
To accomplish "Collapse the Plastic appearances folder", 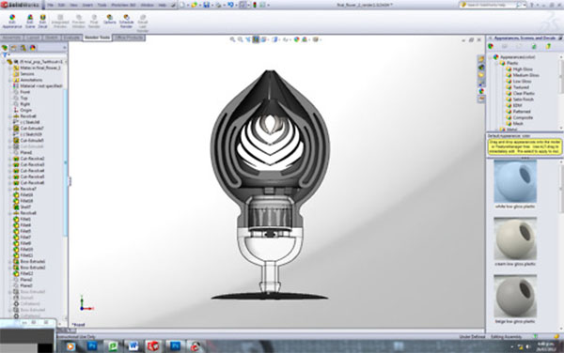I will click(497, 63).
